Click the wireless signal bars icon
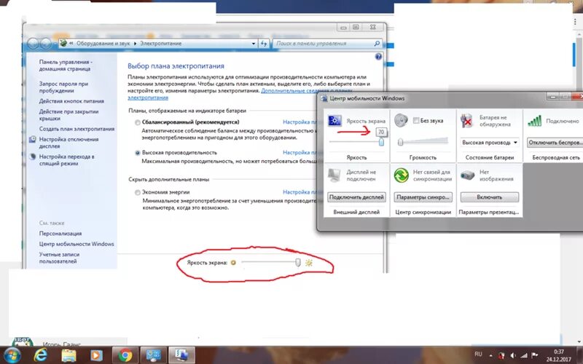The width and height of the screenshot is (583, 364). pyautogui.click(x=534, y=121)
